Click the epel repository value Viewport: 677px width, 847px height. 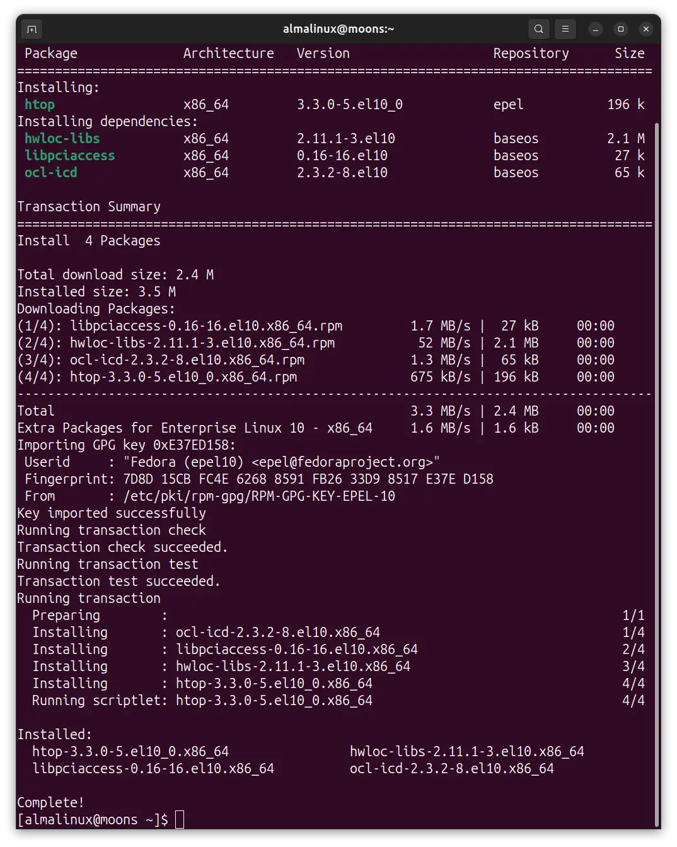(509, 105)
